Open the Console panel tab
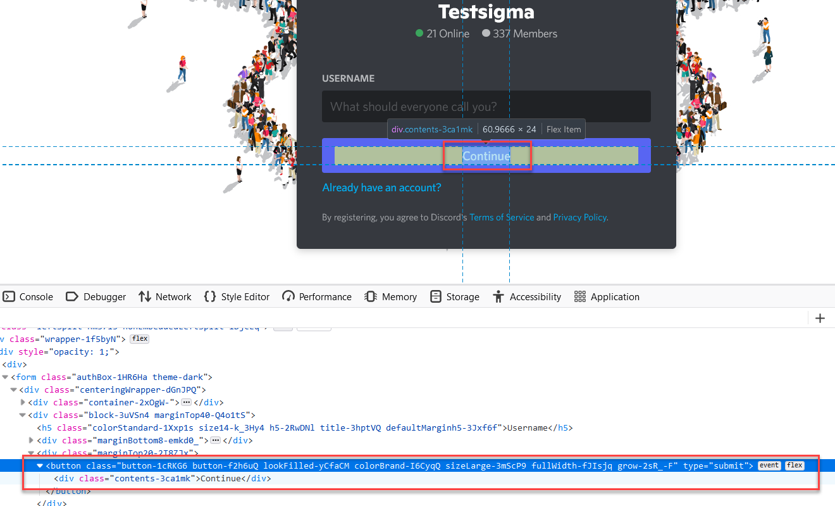The width and height of the screenshot is (835, 506). [x=28, y=296]
